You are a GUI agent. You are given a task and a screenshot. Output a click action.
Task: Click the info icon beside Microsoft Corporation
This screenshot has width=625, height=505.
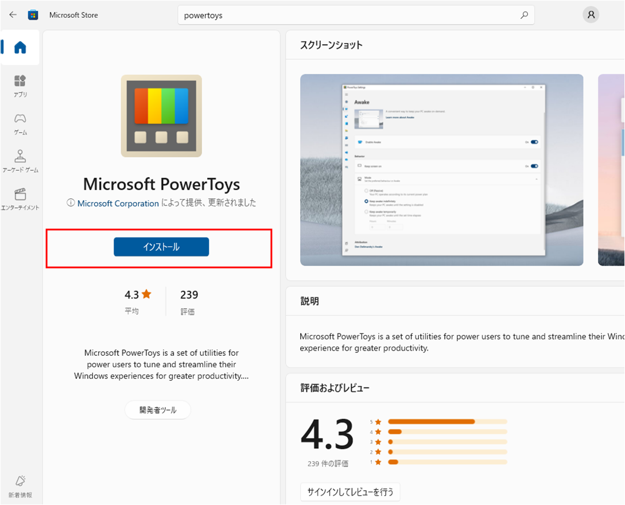point(71,203)
